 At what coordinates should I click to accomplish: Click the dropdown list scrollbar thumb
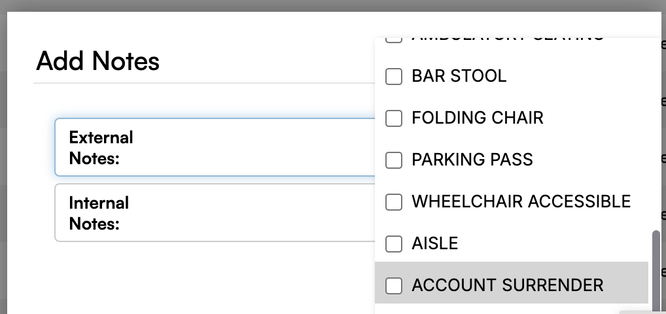click(x=656, y=267)
